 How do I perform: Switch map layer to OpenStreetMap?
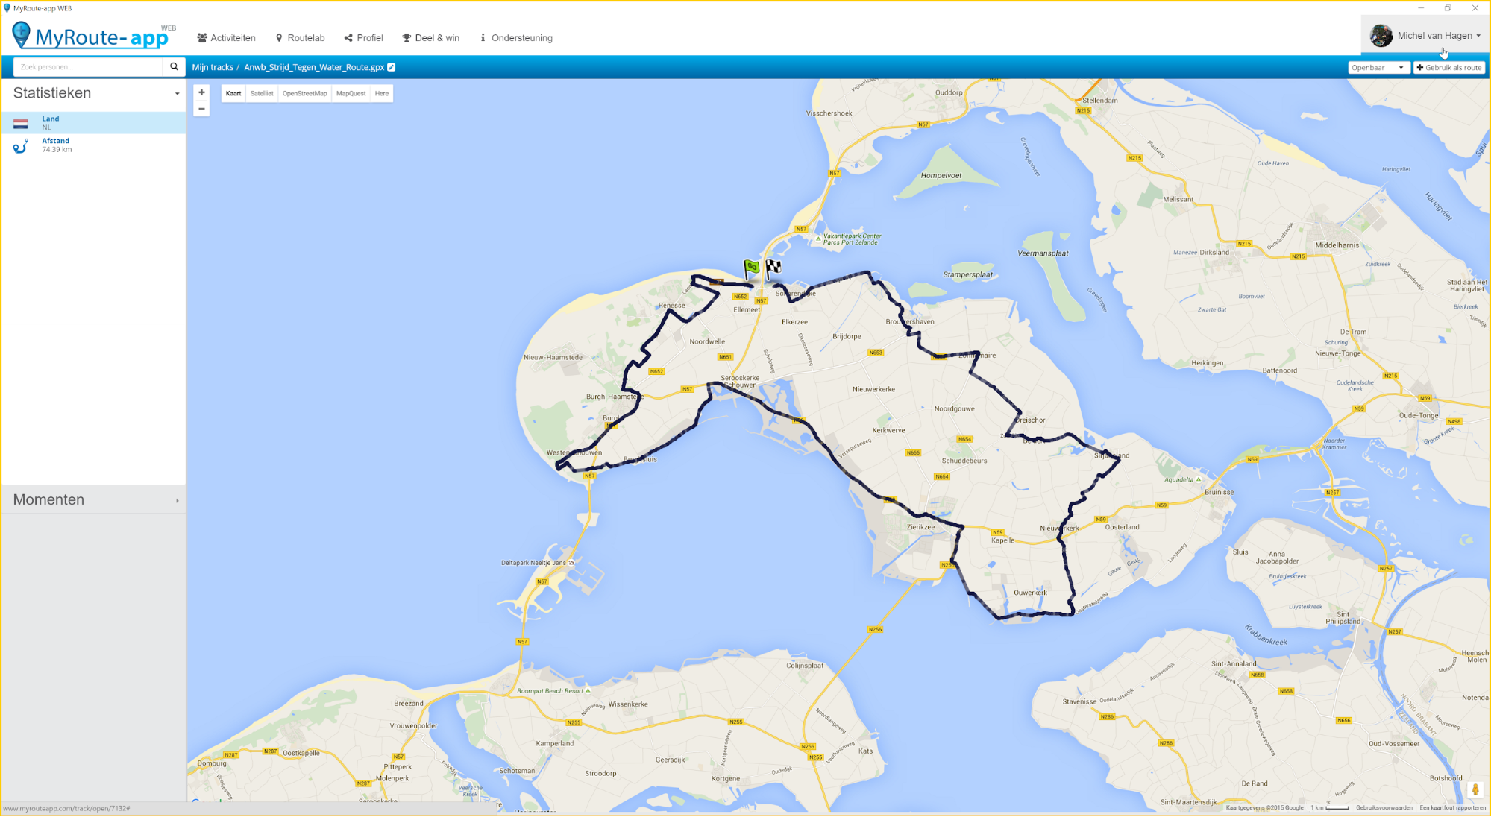pyautogui.click(x=304, y=93)
